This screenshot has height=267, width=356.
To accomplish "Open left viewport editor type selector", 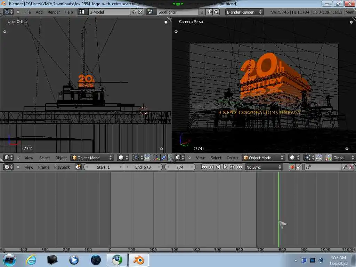I will point(9,157).
